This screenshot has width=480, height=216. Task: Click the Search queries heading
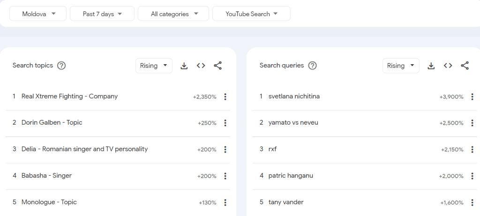tap(282, 65)
